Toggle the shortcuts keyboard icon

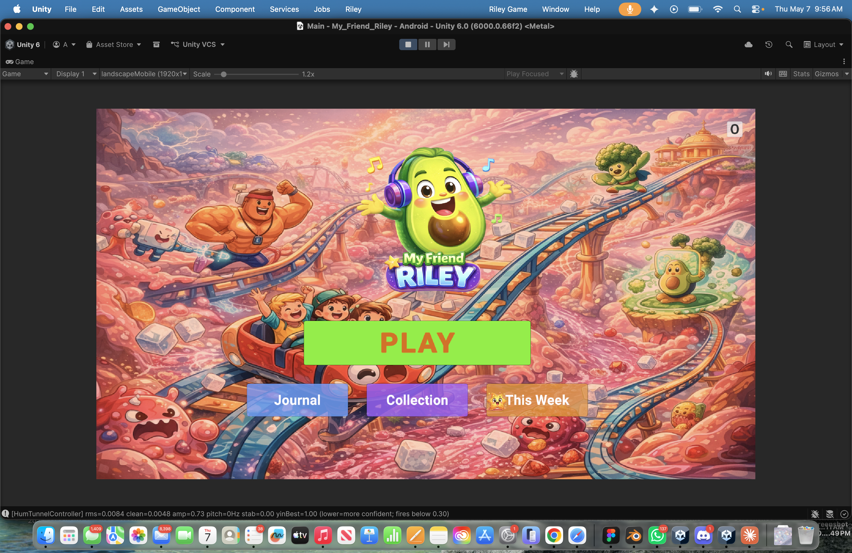(783, 74)
